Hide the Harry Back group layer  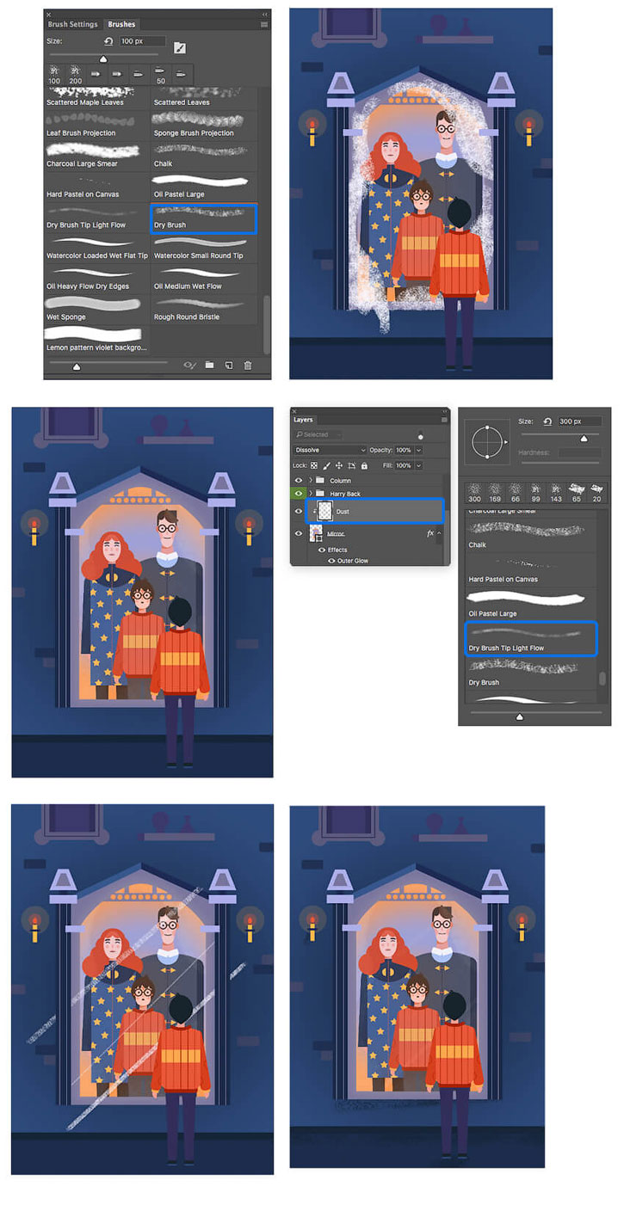[299, 494]
